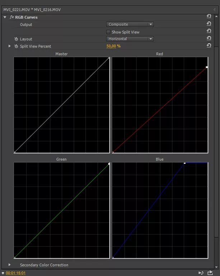Viewport: 220px width, 276px height.
Task: Click the RGB Curves effect name
Action: click(26, 17)
